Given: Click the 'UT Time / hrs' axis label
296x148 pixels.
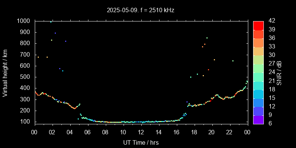Looking at the screenshot, I should [141, 142].
